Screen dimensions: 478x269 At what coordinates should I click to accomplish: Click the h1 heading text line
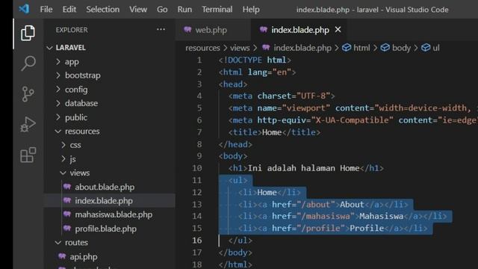305,168
